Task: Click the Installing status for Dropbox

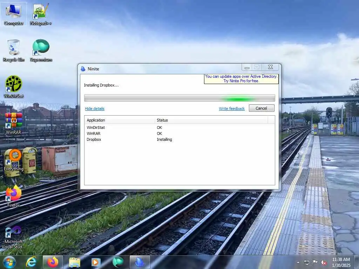Action: click(x=164, y=139)
